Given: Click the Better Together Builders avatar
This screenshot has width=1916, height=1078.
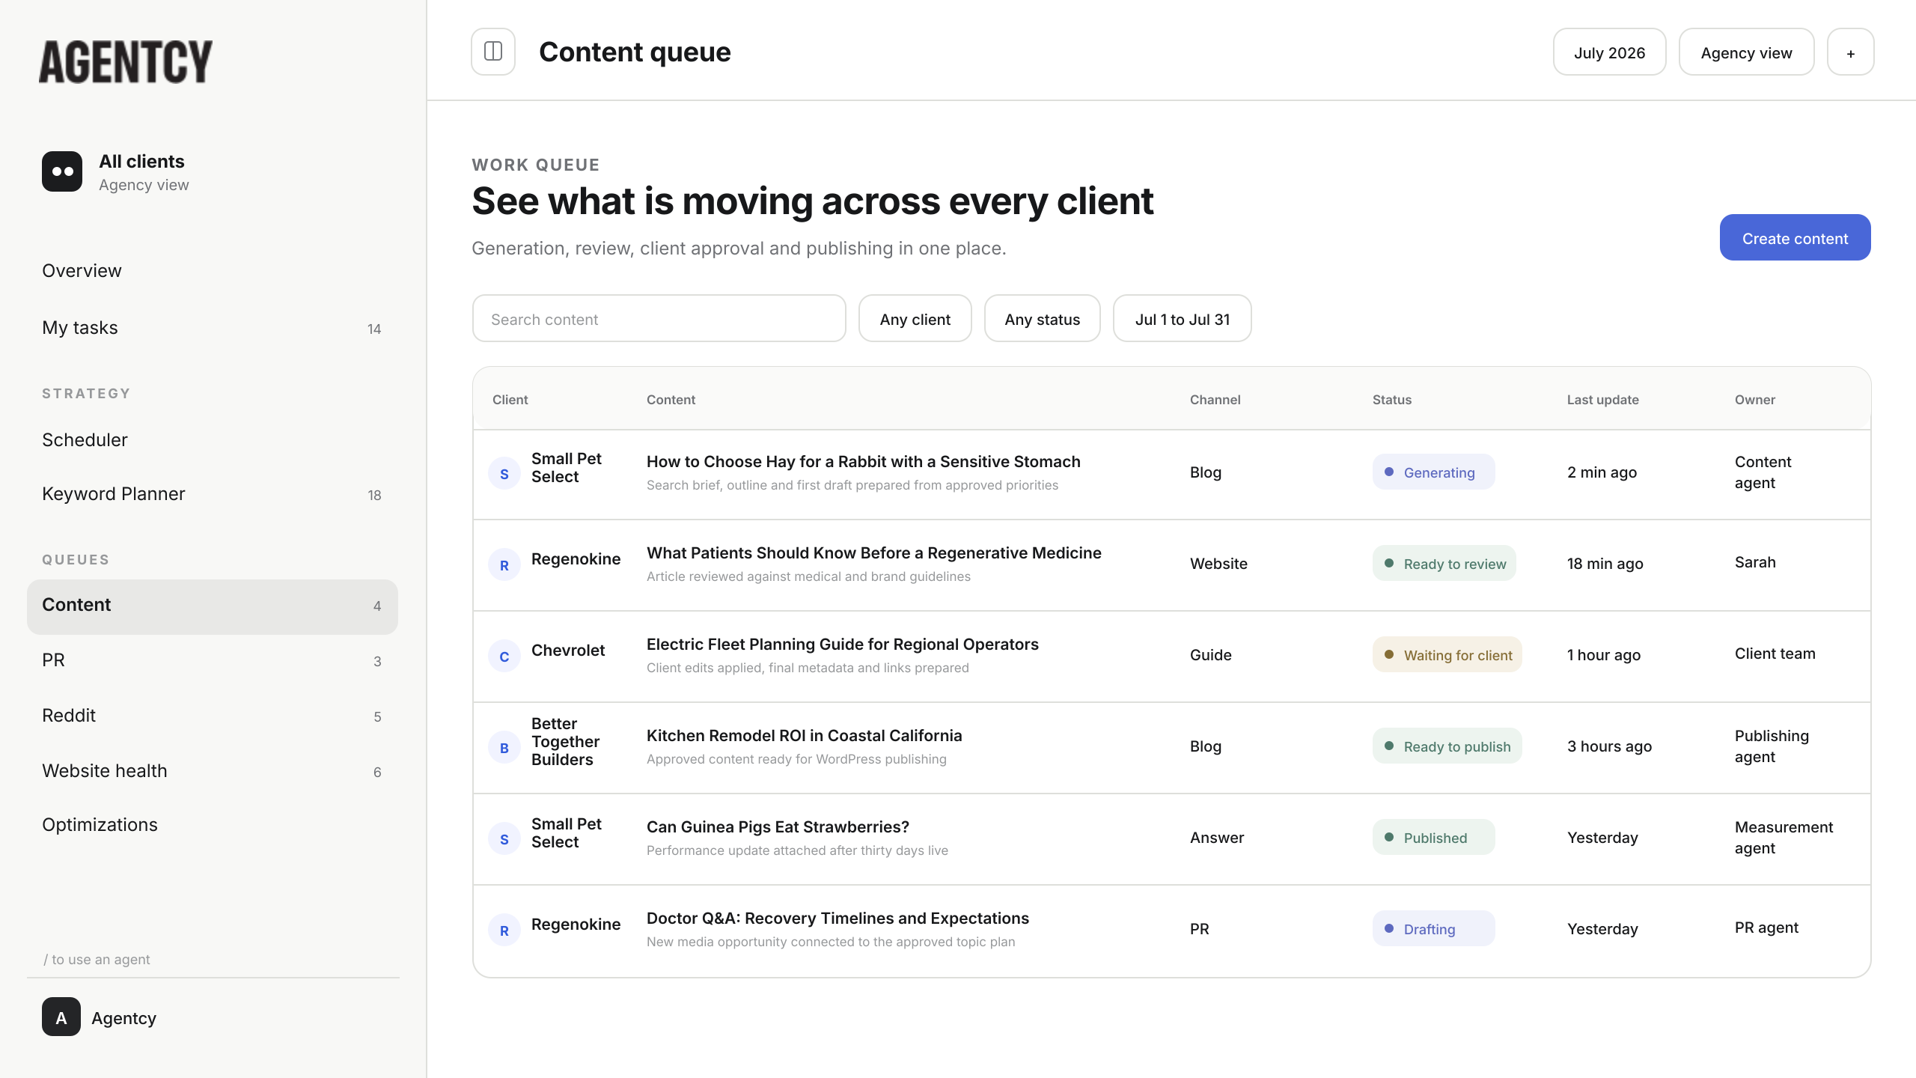Looking at the screenshot, I should click(504, 747).
